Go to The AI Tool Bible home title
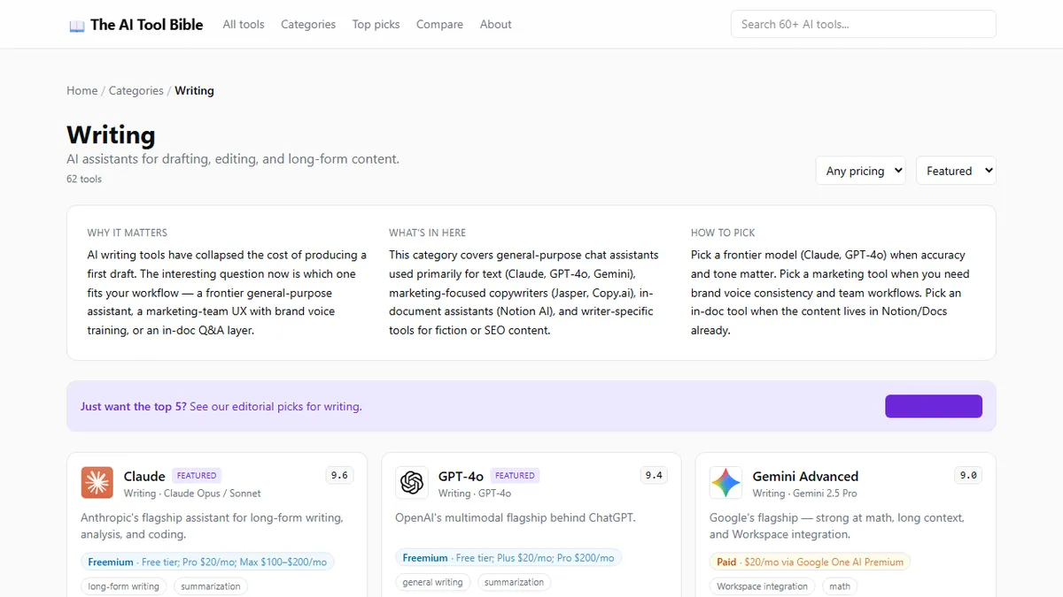The image size is (1063, 597). click(x=147, y=25)
